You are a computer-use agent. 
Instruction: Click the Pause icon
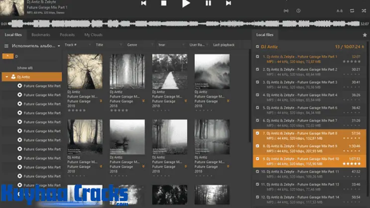[208, 3]
